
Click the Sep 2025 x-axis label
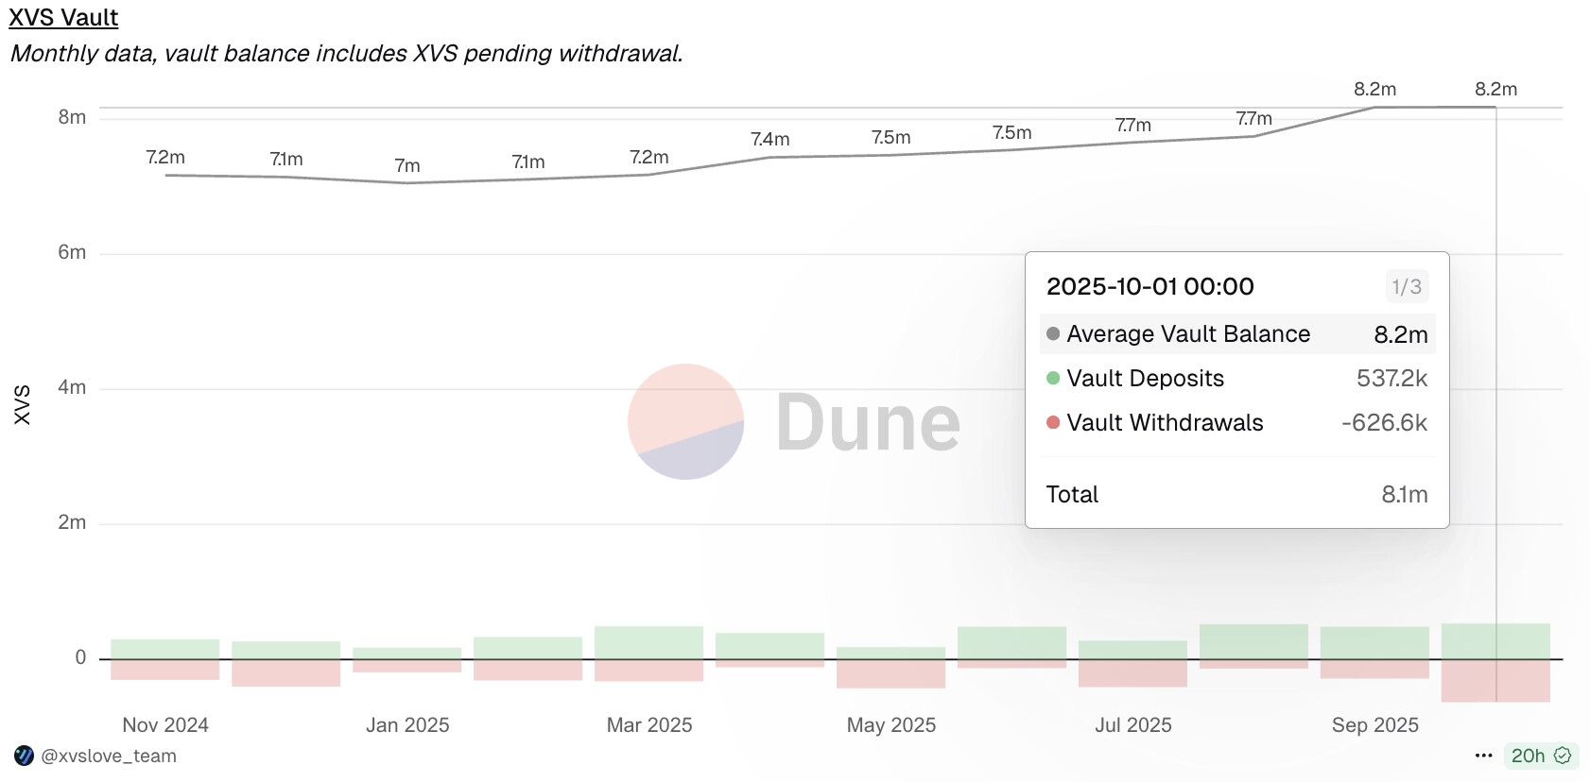coord(1374,724)
